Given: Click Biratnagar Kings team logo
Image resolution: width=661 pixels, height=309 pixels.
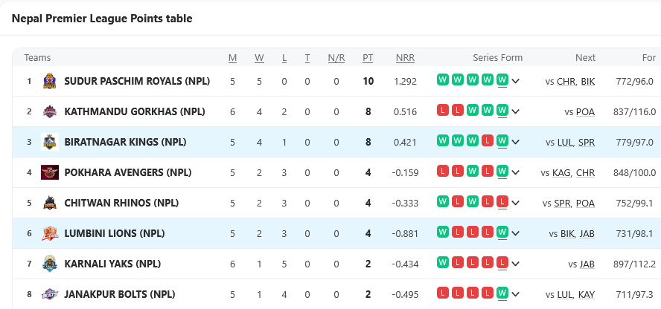Looking at the screenshot, I should coord(50,142).
